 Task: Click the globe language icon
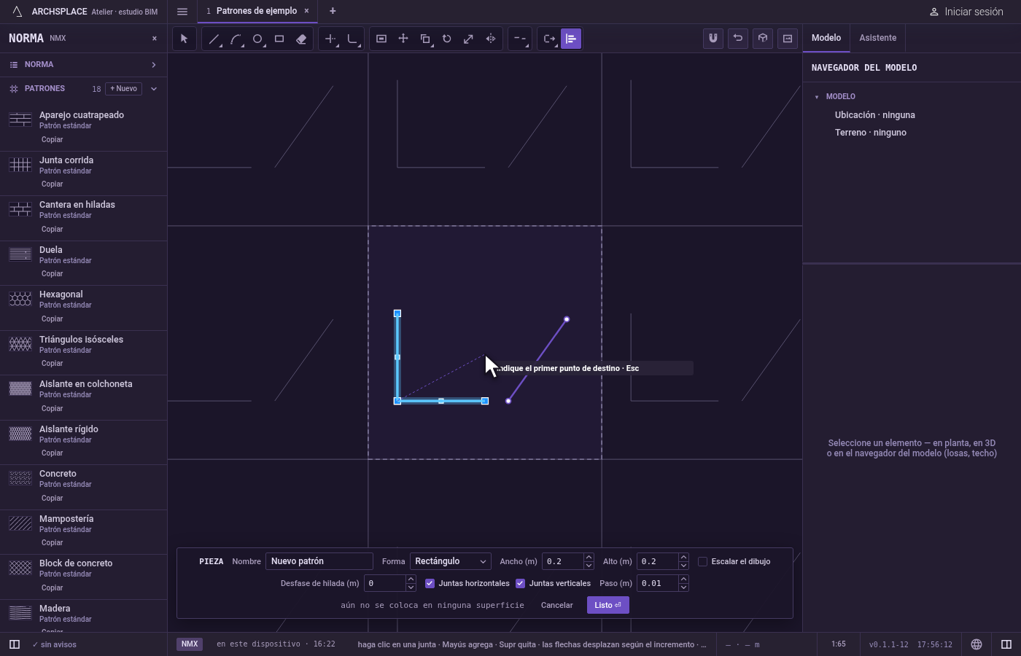point(977,644)
